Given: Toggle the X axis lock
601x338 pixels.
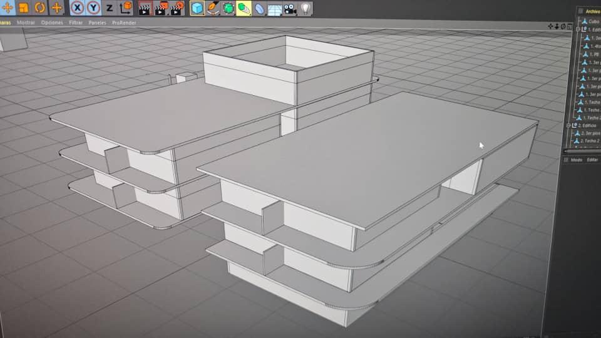Looking at the screenshot, I should (x=77, y=8).
